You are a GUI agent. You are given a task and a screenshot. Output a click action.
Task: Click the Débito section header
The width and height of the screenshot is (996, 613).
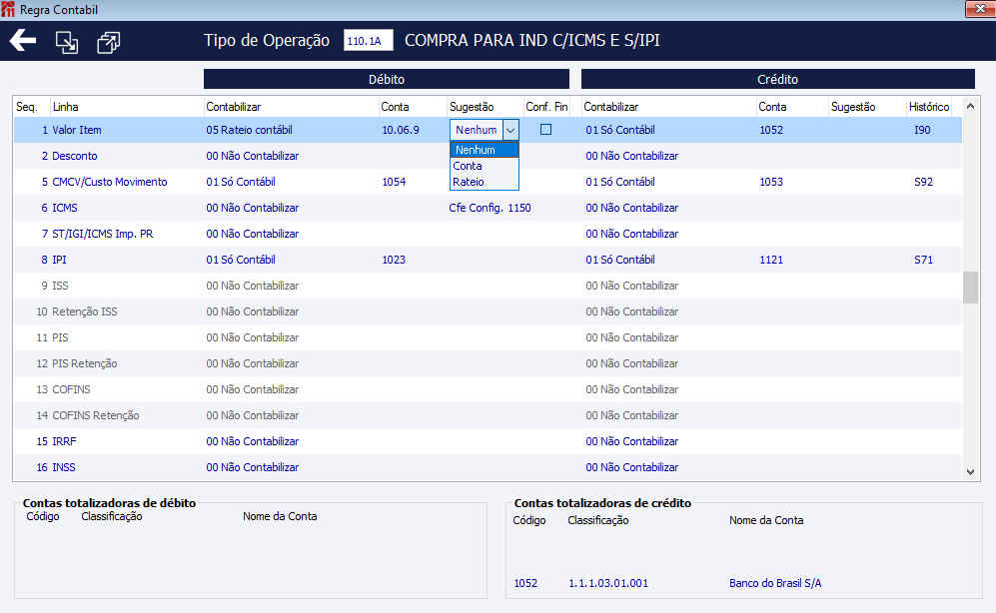tap(387, 79)
